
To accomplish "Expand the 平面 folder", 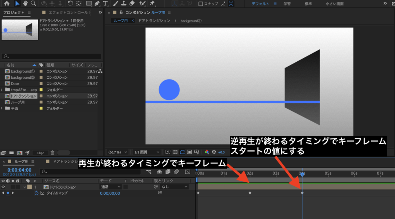I will [2, 108].
